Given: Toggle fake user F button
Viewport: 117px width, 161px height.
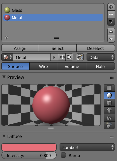Looking at the screenshot, I should click(54, 57).
